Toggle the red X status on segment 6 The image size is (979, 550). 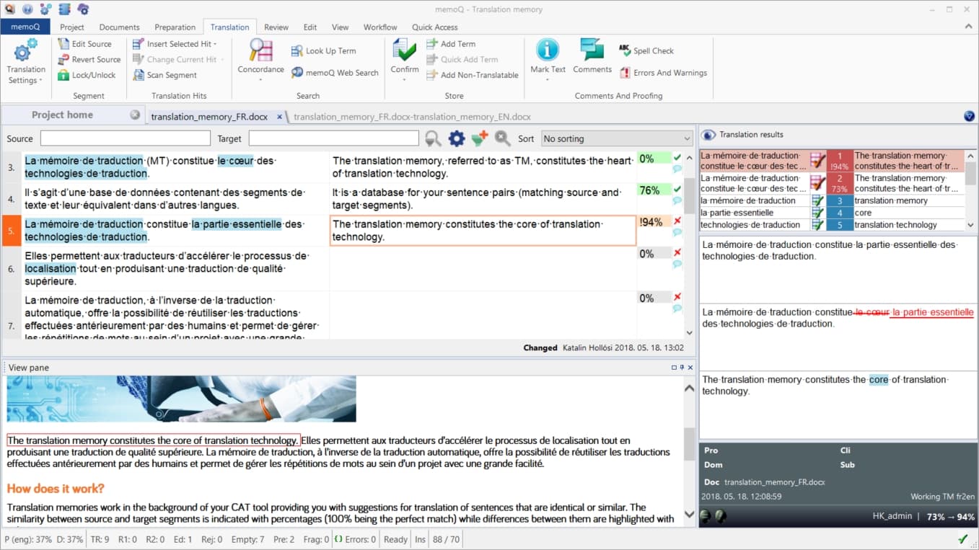coord(677,253)
